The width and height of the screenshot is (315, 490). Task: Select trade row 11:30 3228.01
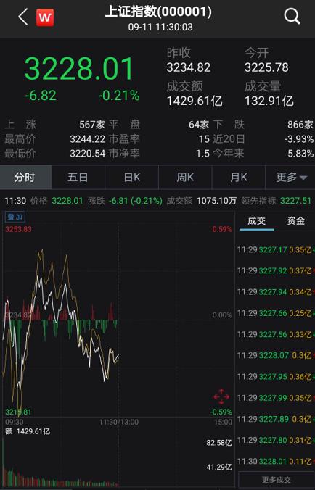pyautogui.click(x=275, y=461)
